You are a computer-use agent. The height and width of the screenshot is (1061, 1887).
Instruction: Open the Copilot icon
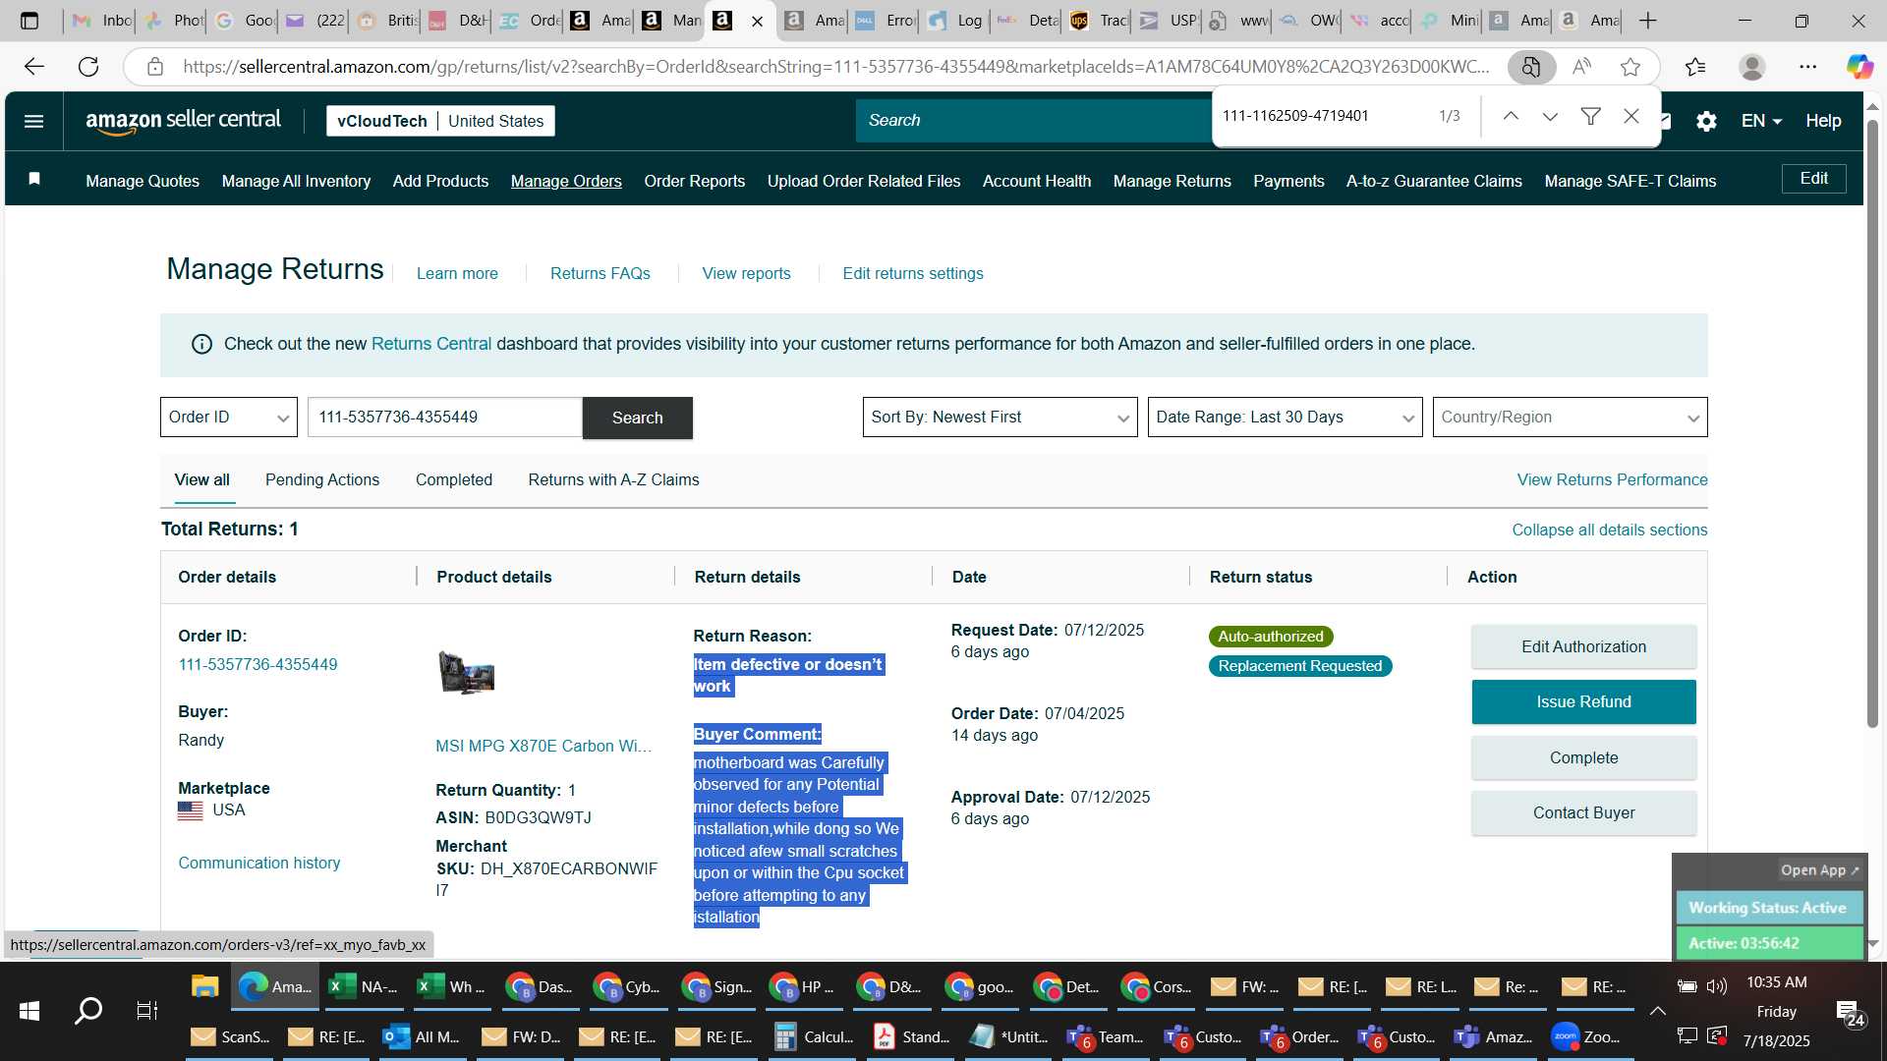[x=1858, y=66]
